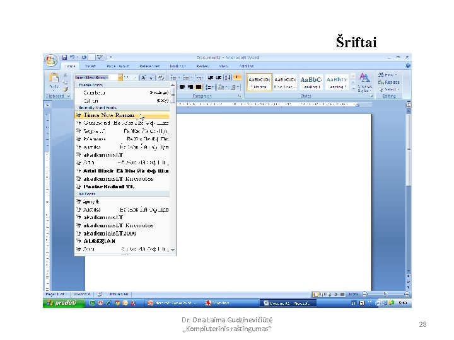
Task: Click the Find binoculars button
Action: 387,75
